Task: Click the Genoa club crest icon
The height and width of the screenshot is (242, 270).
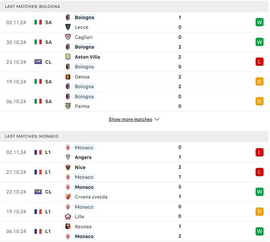Action: click(68, 77)
